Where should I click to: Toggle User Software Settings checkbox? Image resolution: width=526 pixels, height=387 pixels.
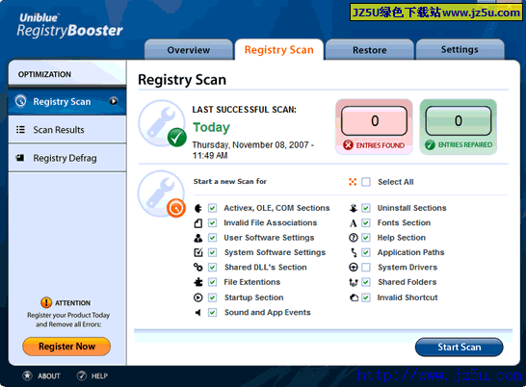(212, 238)
